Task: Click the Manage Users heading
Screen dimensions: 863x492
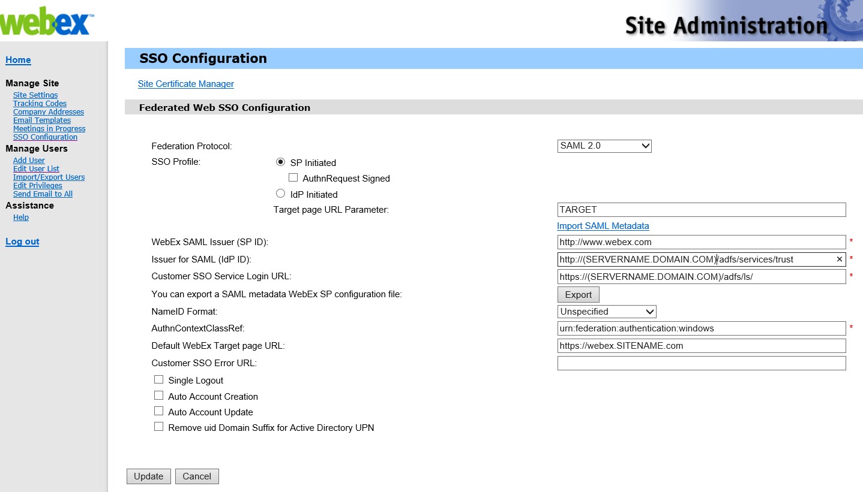Action: [37, 149]
